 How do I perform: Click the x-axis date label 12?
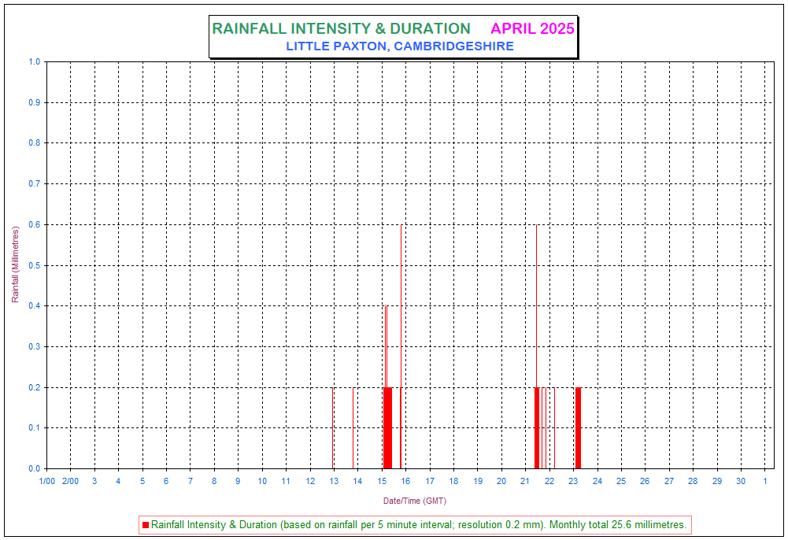click(x=310, y=481)
